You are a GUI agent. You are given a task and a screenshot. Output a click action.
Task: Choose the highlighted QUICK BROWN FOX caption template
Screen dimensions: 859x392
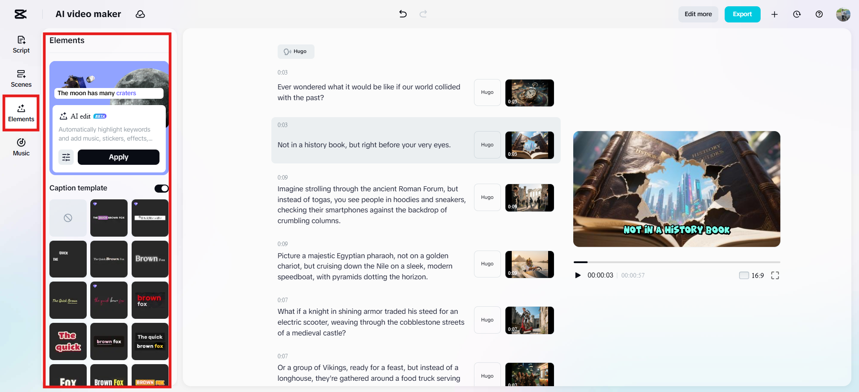(x=109, y=218)
